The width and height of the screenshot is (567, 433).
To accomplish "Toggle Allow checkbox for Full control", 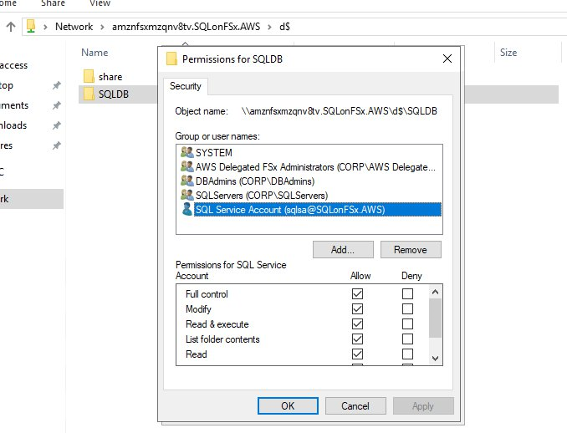I will pos(357,294).
